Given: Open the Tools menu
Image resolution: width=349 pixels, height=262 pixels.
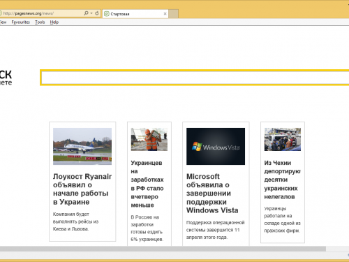Looking at the screenshot, I should pyautogui.click(x=40, y=22).
